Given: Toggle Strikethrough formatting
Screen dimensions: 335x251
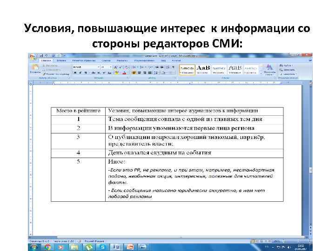Looking at the screenshot, I should 94,73.
